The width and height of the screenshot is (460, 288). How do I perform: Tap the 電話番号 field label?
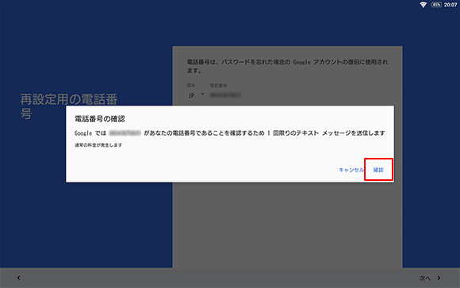point(218,86)
